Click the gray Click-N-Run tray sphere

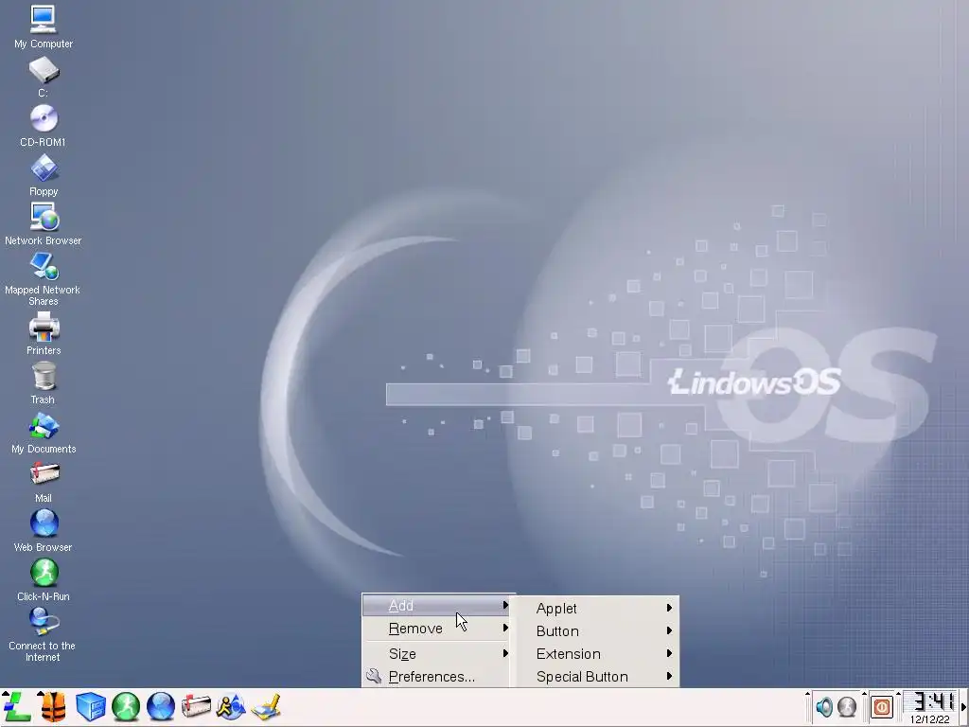click(847, 706)
